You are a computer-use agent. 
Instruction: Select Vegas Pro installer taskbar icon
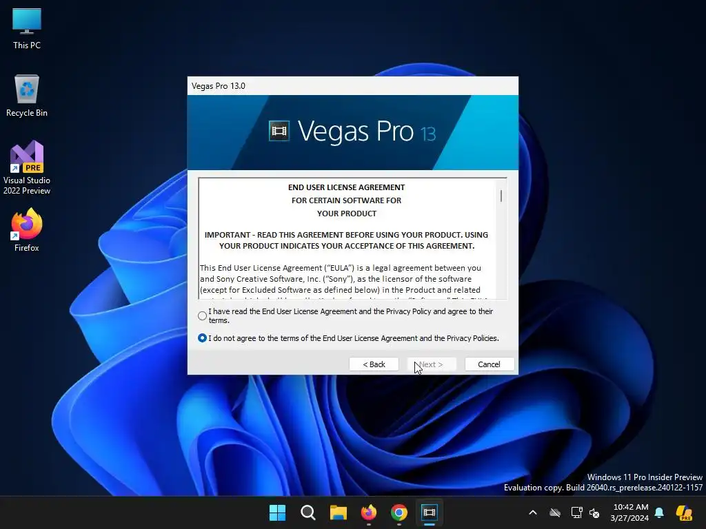(430, 512)
